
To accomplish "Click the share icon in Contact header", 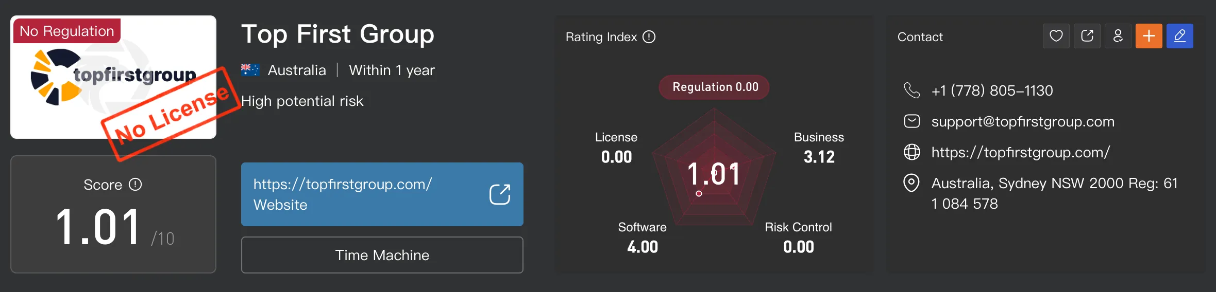I will pos(1087,36).
